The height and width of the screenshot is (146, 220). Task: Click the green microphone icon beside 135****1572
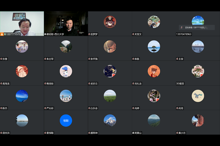pos(5,34)
